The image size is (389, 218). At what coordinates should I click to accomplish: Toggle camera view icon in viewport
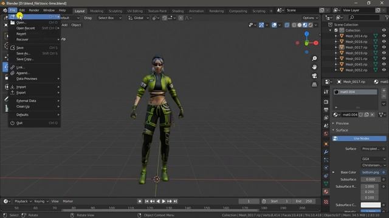(x=314, y=76)
